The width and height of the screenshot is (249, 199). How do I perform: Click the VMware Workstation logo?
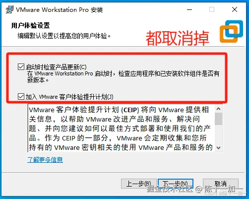pos(231,31)
